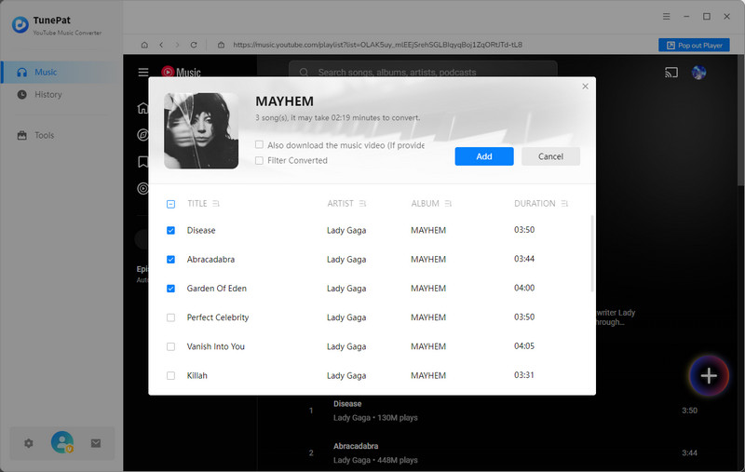Open the mail feedback icon
Viewport: 745px width, 472px height.
(x=96, y=443)
